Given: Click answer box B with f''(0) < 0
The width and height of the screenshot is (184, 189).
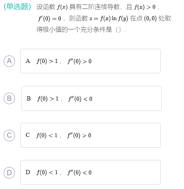Looking at the screenshot, I should click(x=92, y=98).
